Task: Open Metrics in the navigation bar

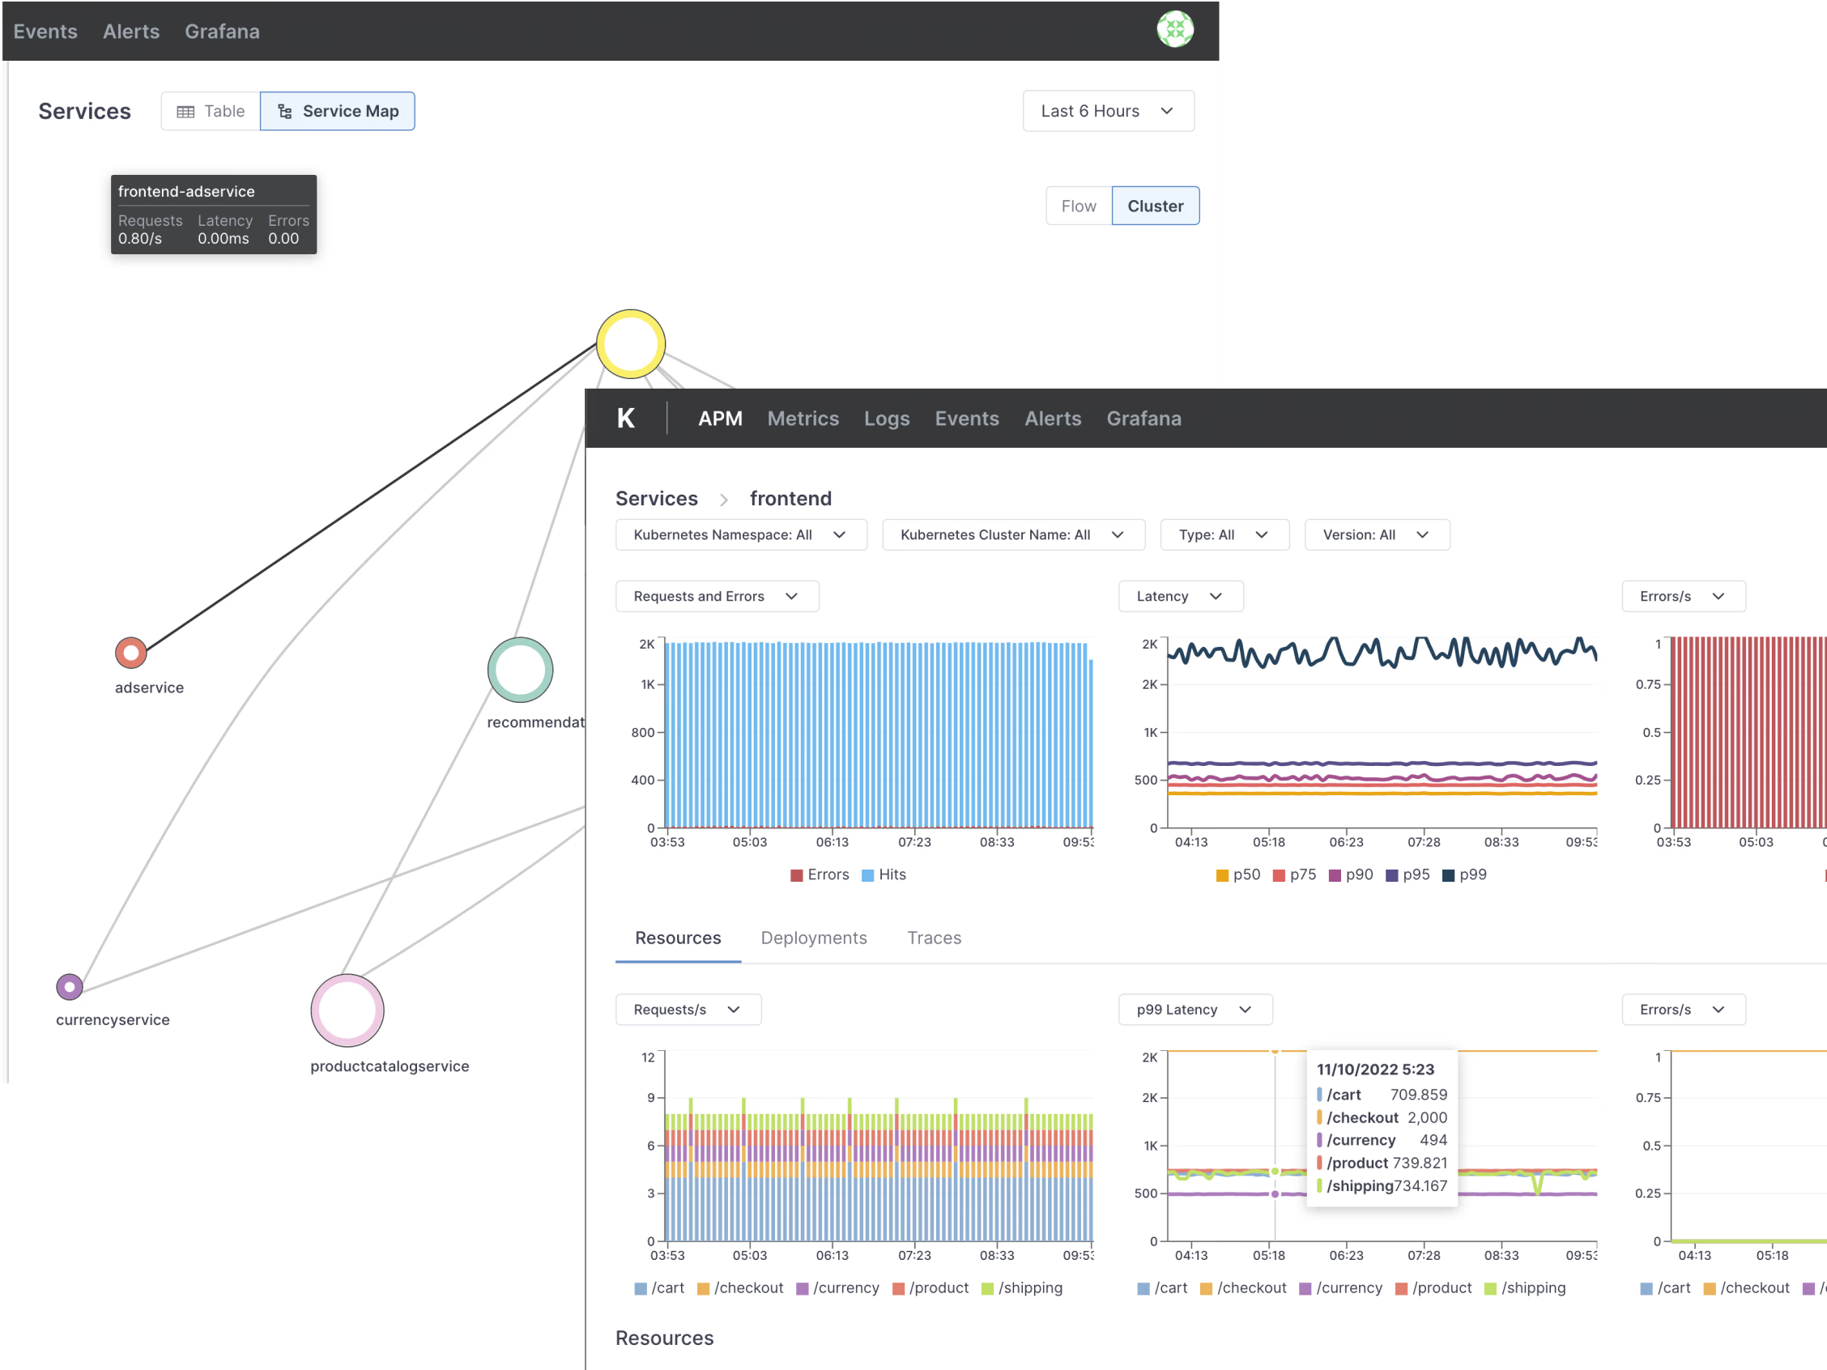Action: pyautogui.click(x=803, y=419)
